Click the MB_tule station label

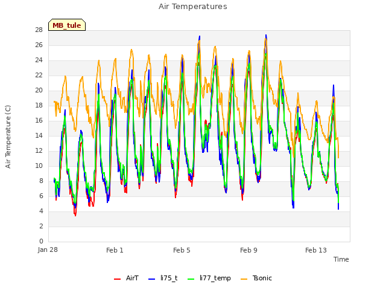pos(67,25)
